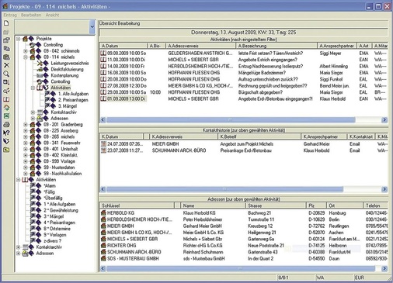The height and width of the screenshot is (283, 393).
Task: Click the house icon beside RICHTER OHG address
Action: tap(103, 246)
